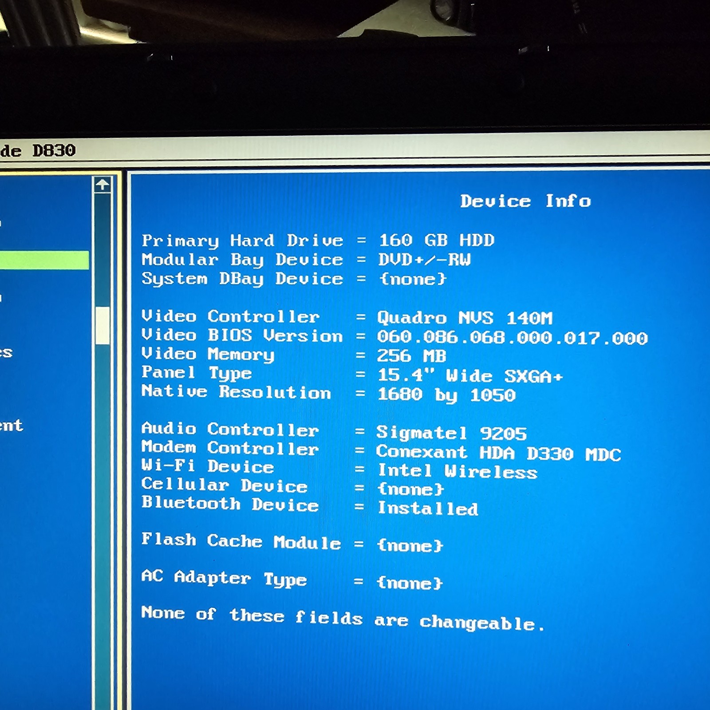This screenshot has width=710, height=710.
Task: Click {none} value for AC Adapter Type
Action: (x=410, y=583)
